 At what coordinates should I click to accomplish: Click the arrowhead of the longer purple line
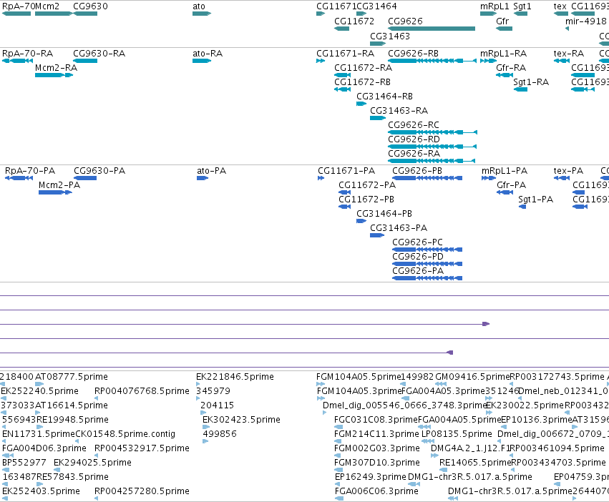point(486,324)
